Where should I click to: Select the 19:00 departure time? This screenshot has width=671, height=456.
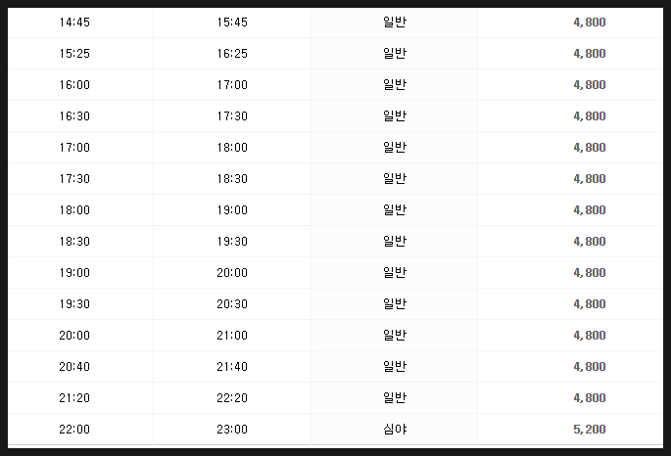74,273
